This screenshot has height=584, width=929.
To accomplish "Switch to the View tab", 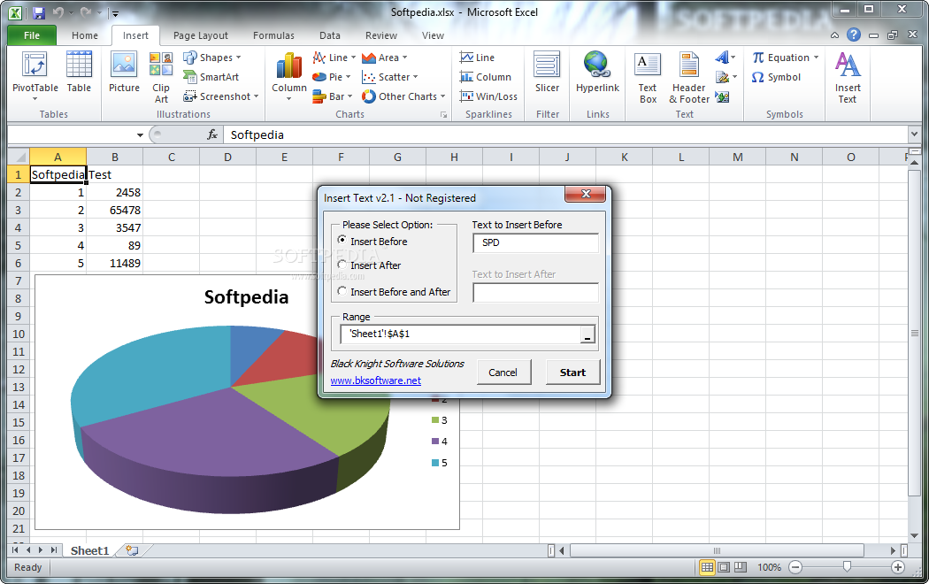I will pos(433,35).
